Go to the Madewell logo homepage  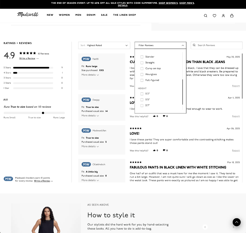click(x=27, y=14)
